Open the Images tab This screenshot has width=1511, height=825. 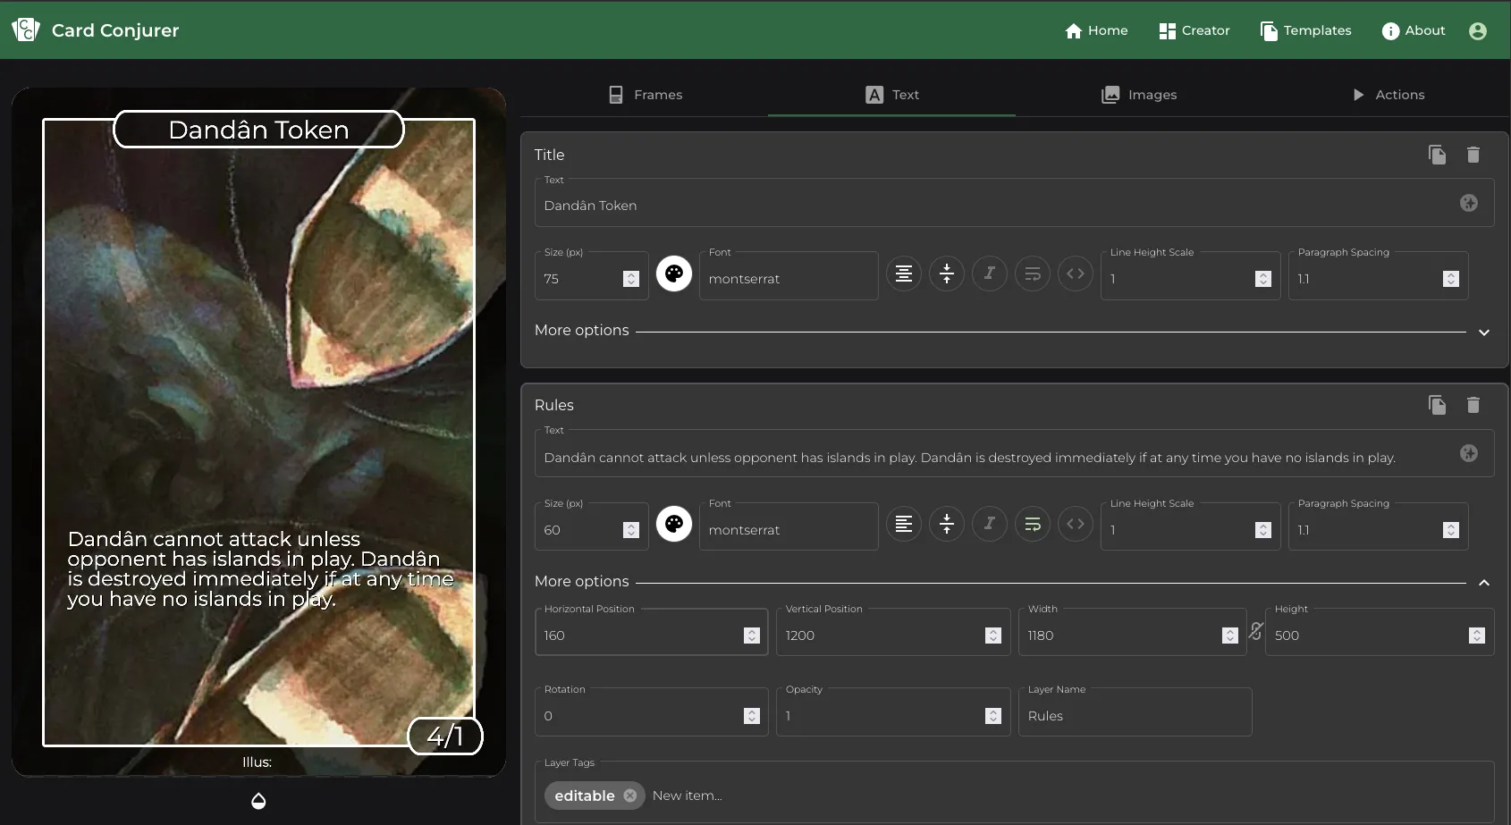1139,95
